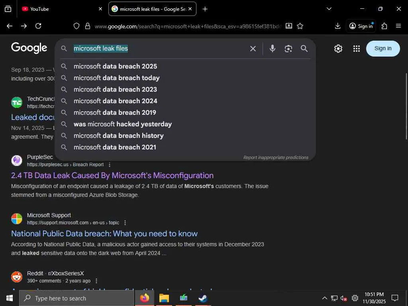Click the blue Sign in button
Viewport: 408px width, 306px height.
coord(383,49)
